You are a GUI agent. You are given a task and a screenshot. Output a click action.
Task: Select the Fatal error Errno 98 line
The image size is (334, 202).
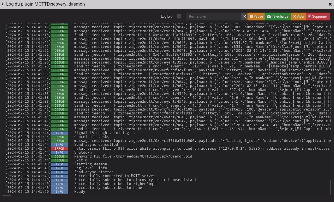click(x=196, y=149)
